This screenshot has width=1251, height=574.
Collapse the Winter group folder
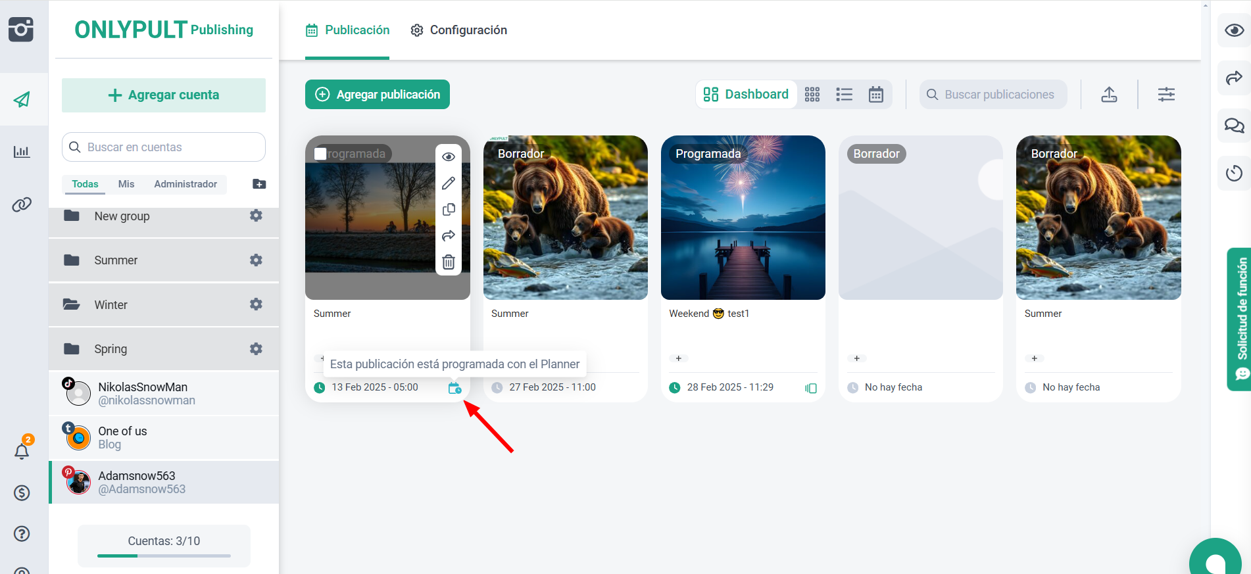click(x=72, y=304)
